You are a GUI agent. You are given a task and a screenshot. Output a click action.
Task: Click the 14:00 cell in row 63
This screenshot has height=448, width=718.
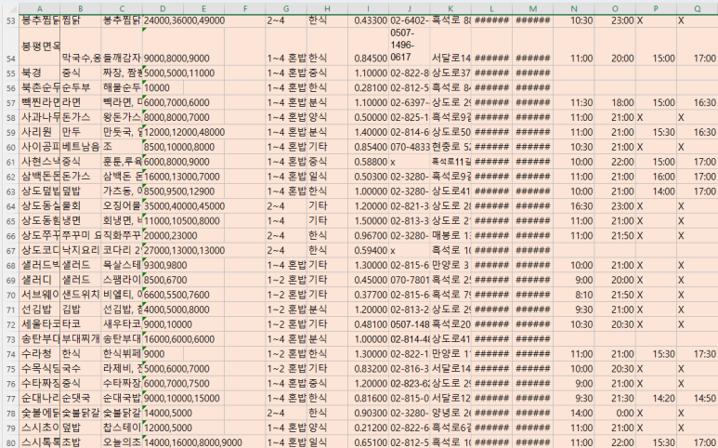point(656,191)
